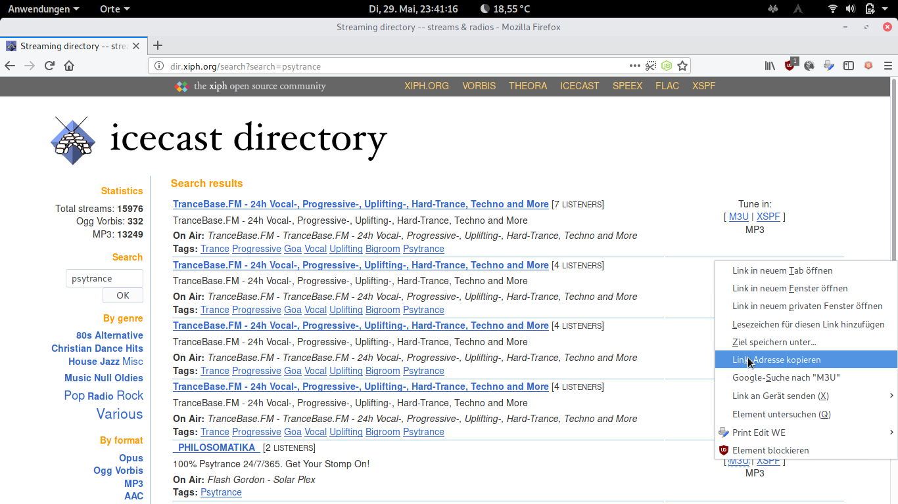898x504 pixels.
Task: Click the owl-shaped tray icon
Action: (774, 9)
